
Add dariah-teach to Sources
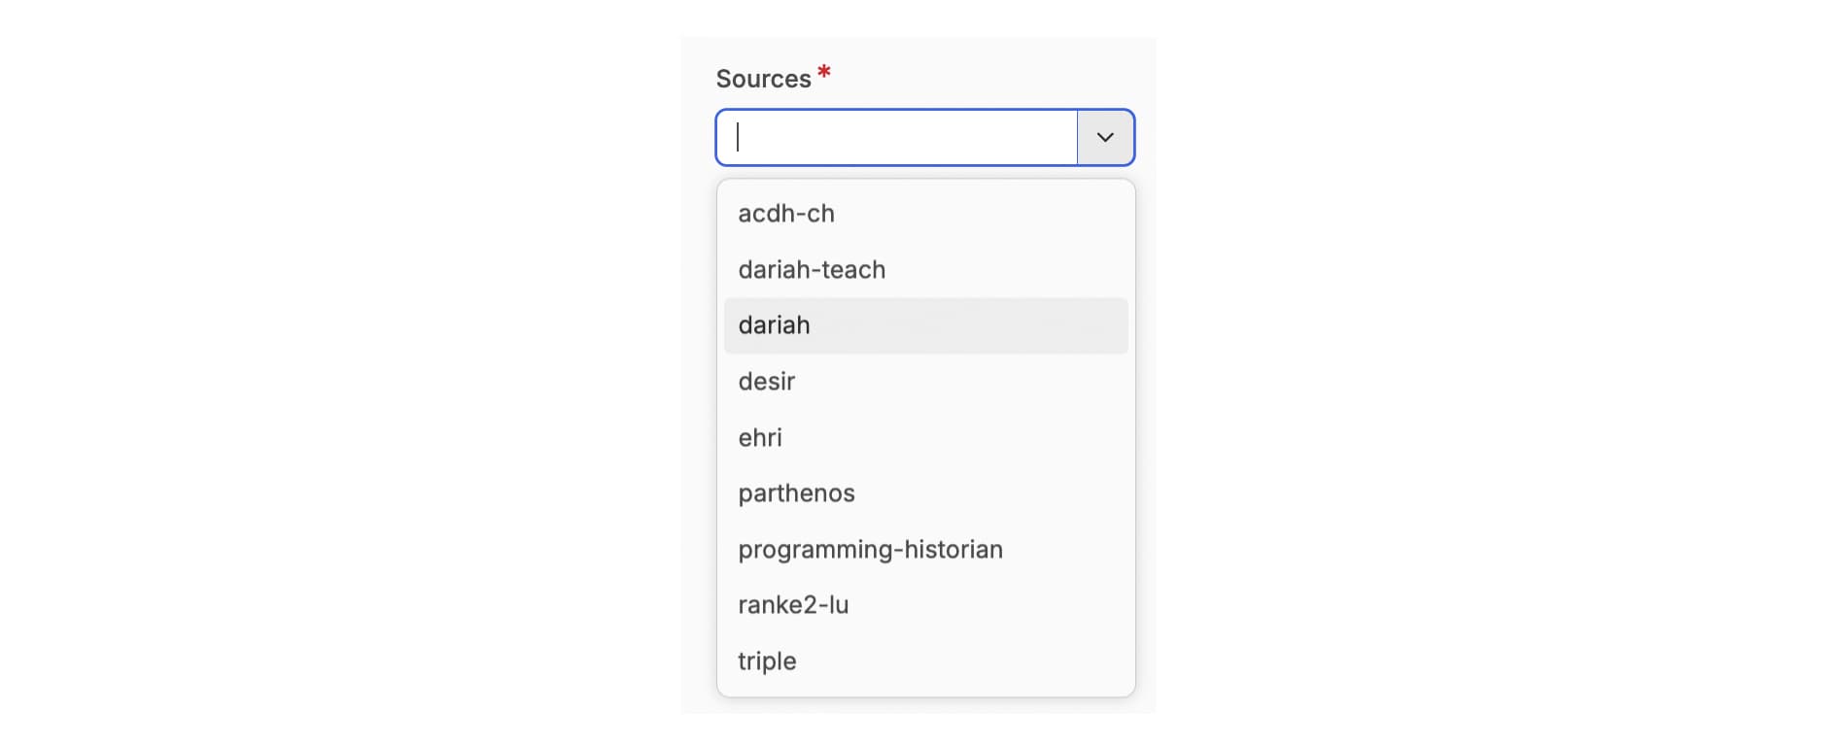(812, 269)
